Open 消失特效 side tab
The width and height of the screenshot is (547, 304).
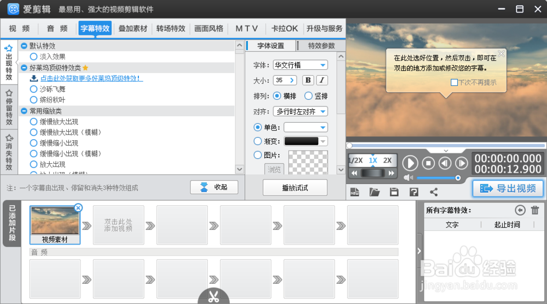click(9, 152)
